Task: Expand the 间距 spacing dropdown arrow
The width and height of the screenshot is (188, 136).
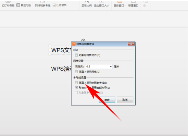Action: (111, 66)
